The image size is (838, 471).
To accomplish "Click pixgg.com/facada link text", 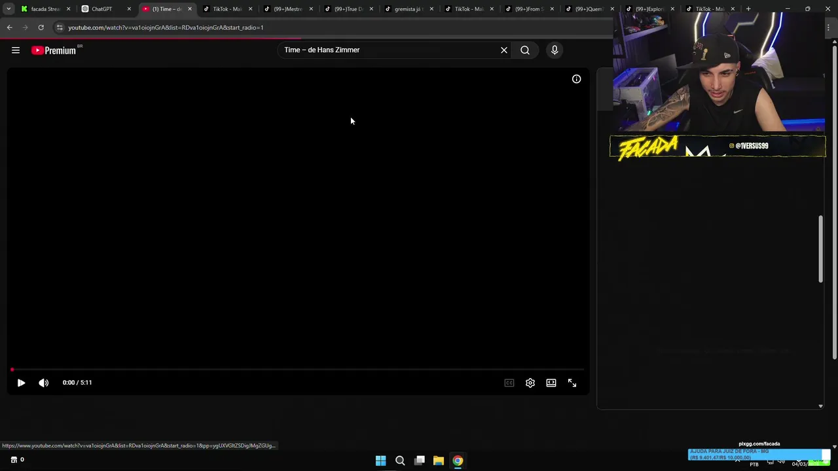I will [759, 444].
